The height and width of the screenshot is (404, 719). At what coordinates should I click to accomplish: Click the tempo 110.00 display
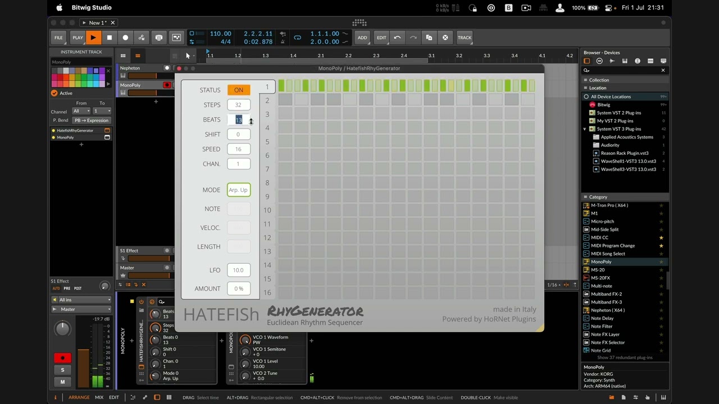[220, 34]
